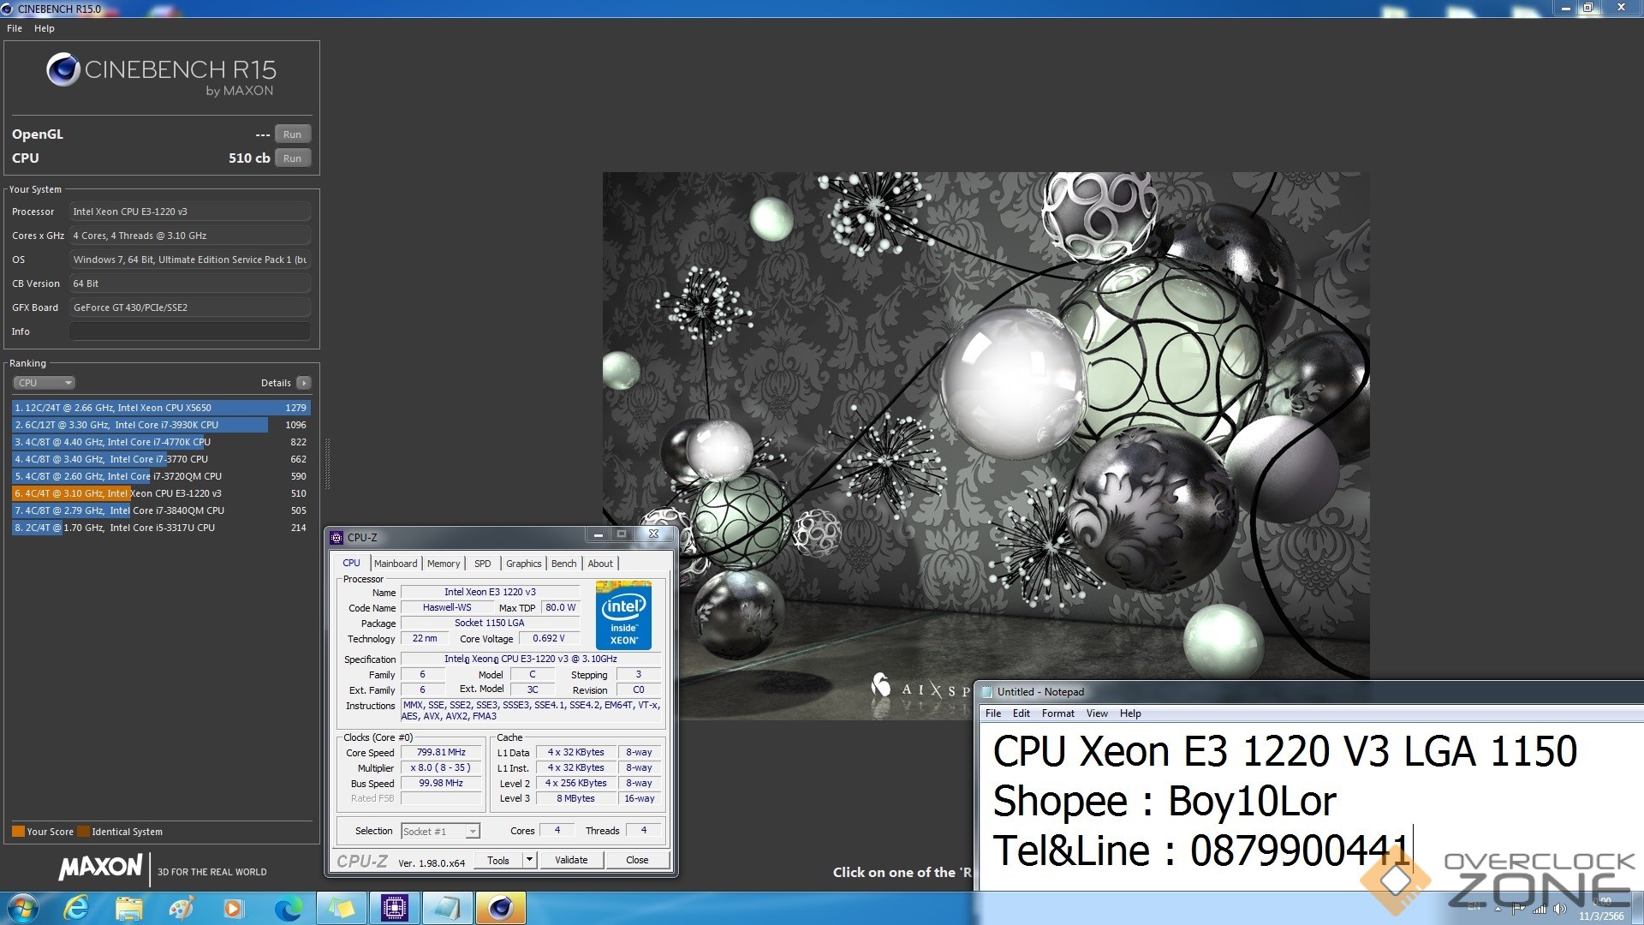Open the Memory tab in CPU-Z
The width and height of the screenshot is (1644, 925).
click(444, 564)
